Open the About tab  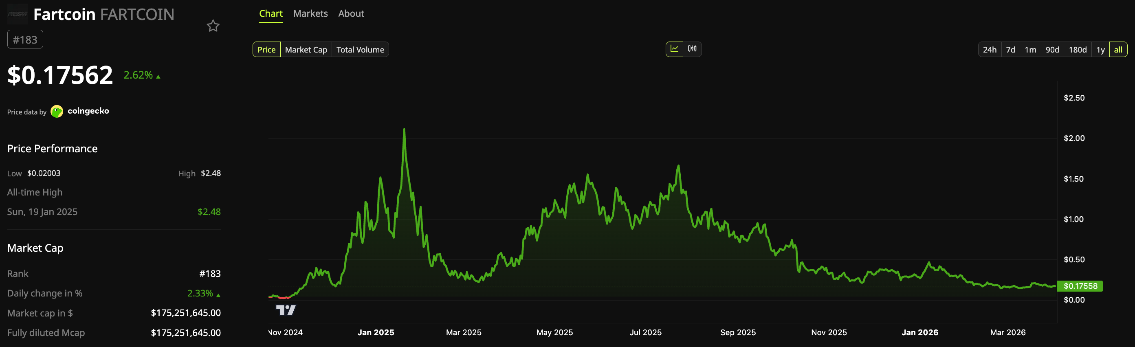pyautogui.click(x=351, y=14)
